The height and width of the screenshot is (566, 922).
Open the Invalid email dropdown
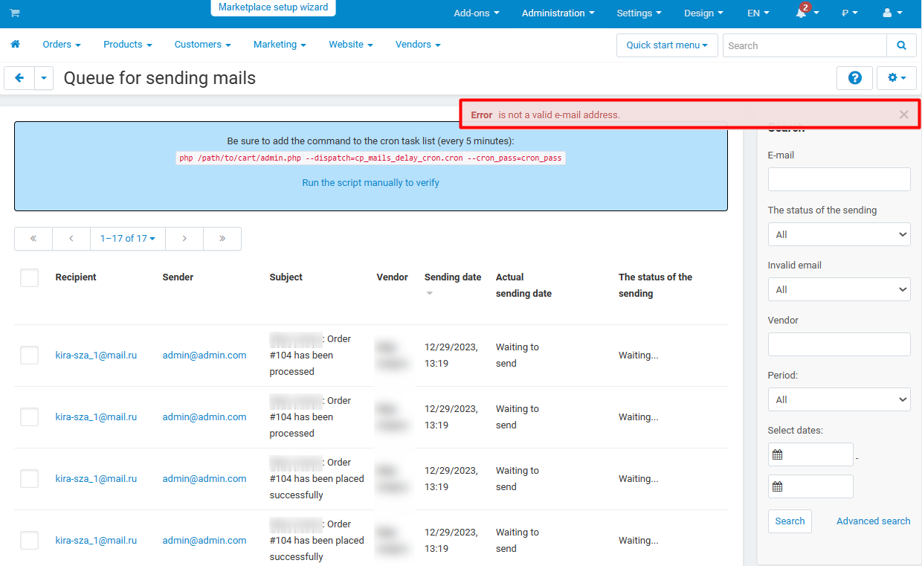[x=839, y=289]
